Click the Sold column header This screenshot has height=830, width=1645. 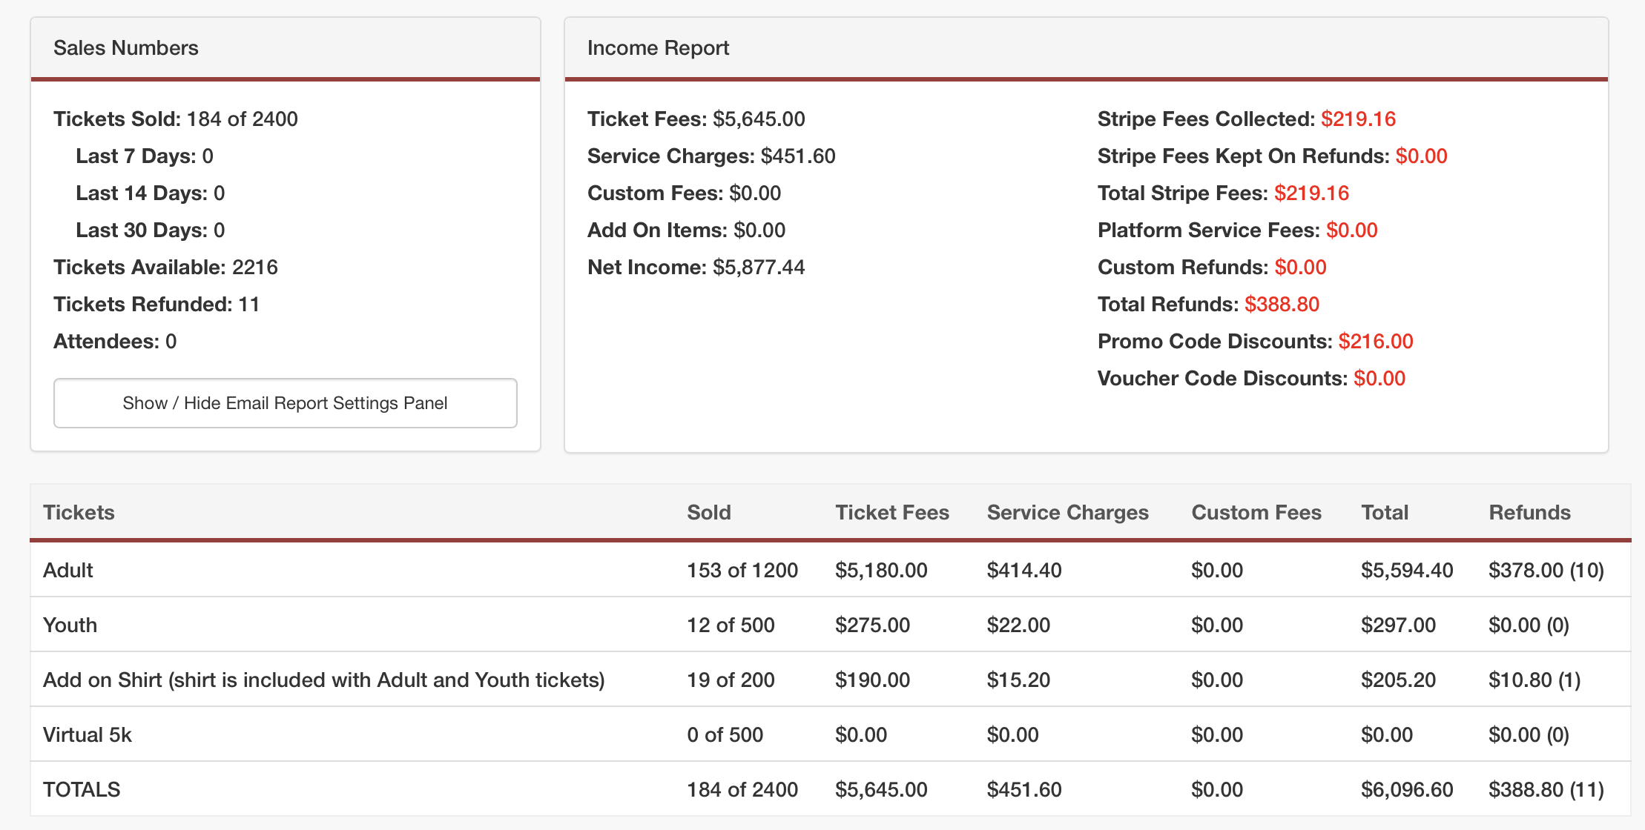708,512
